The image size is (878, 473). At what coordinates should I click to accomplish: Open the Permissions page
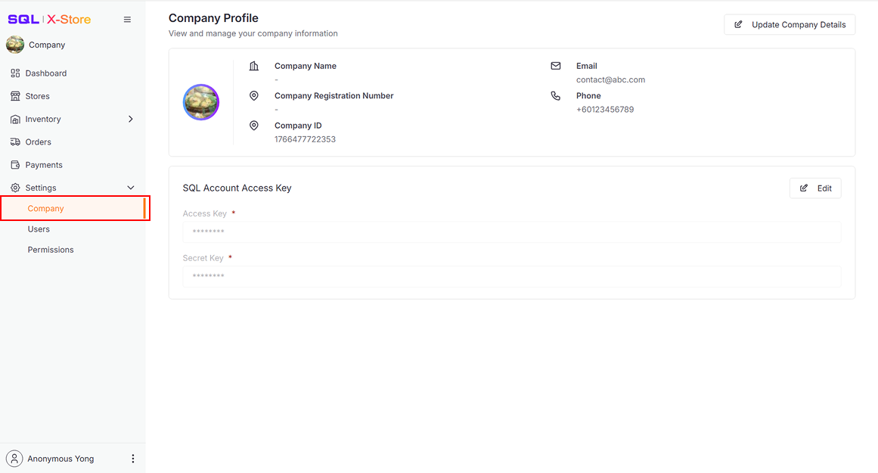[50, 249]
